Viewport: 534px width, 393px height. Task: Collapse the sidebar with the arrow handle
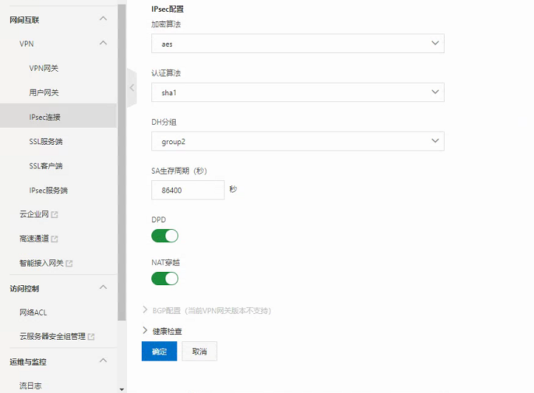[x=131, y=87]
